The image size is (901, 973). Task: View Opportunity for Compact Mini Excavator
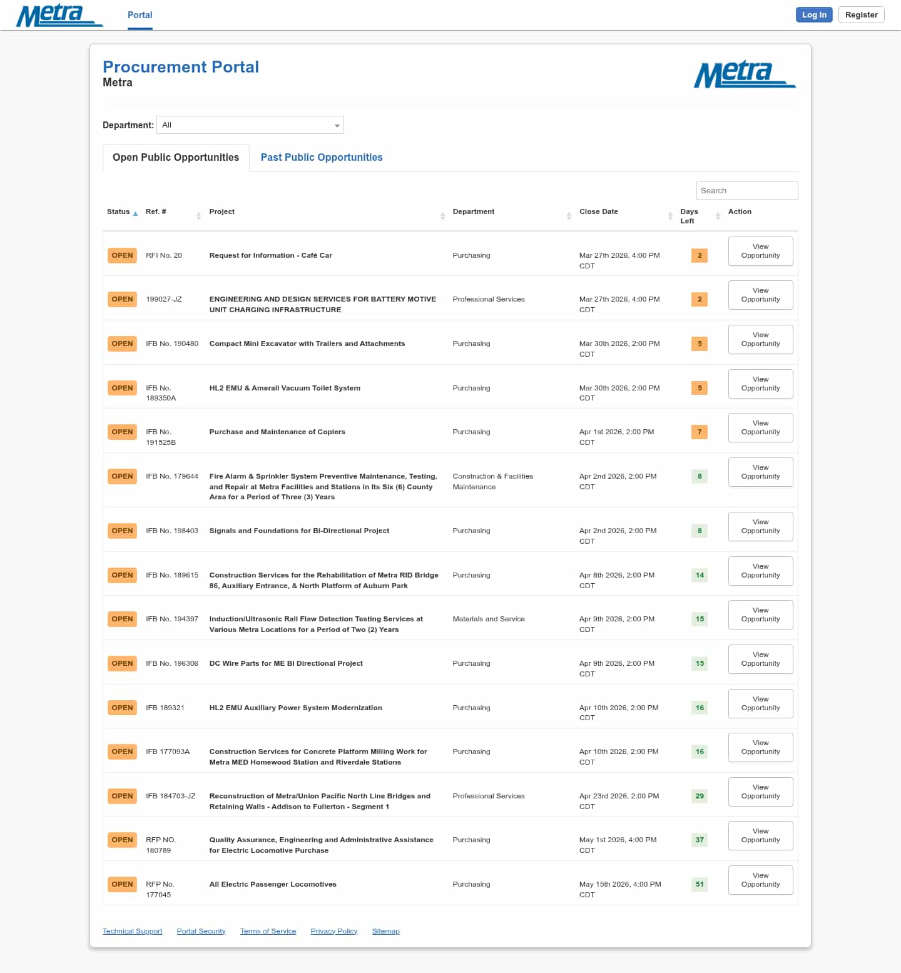(x=760, y=339)
